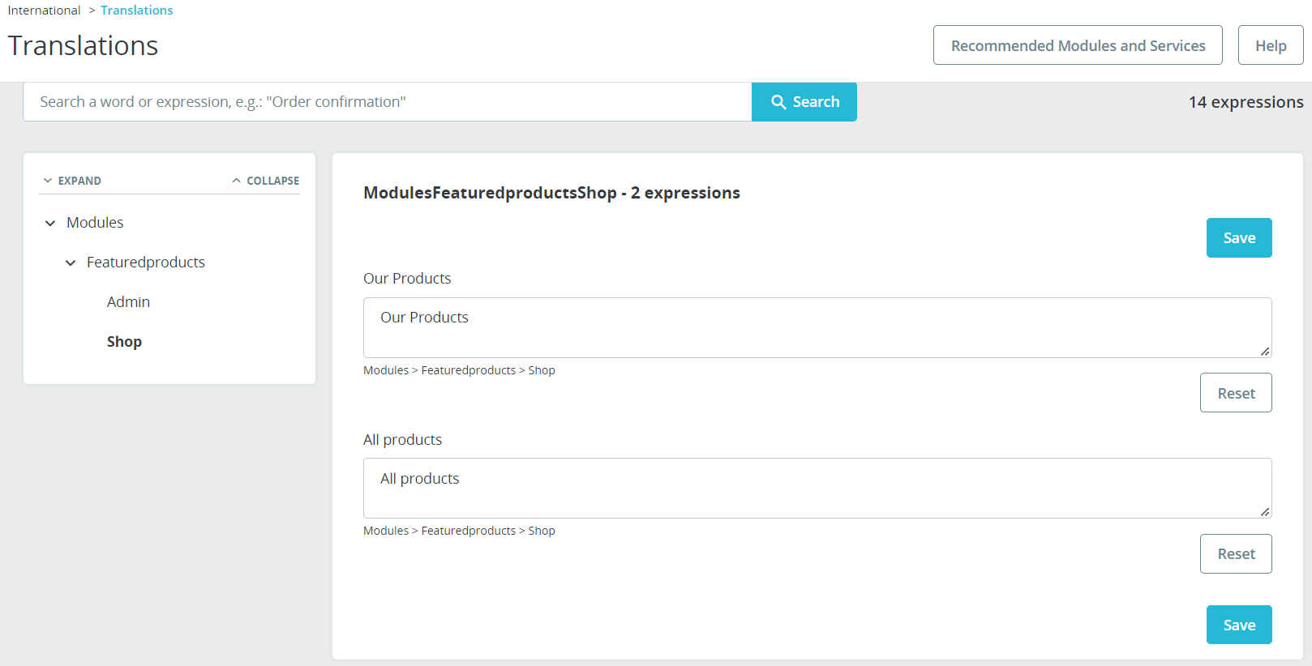Click the Modules tree label

(x=95, y=223)
